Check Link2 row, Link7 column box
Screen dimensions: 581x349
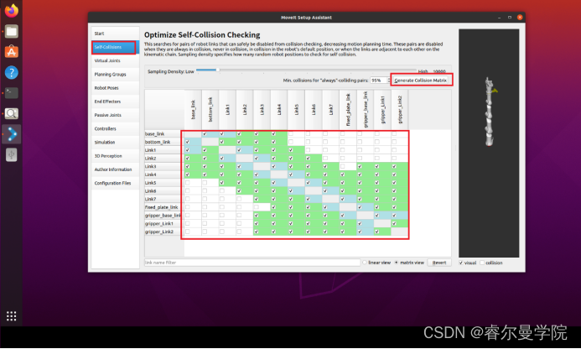tap(325, 159)
